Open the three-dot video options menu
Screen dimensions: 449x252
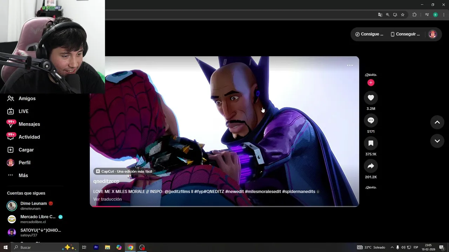pyautogui.click(x=350, y=65)
